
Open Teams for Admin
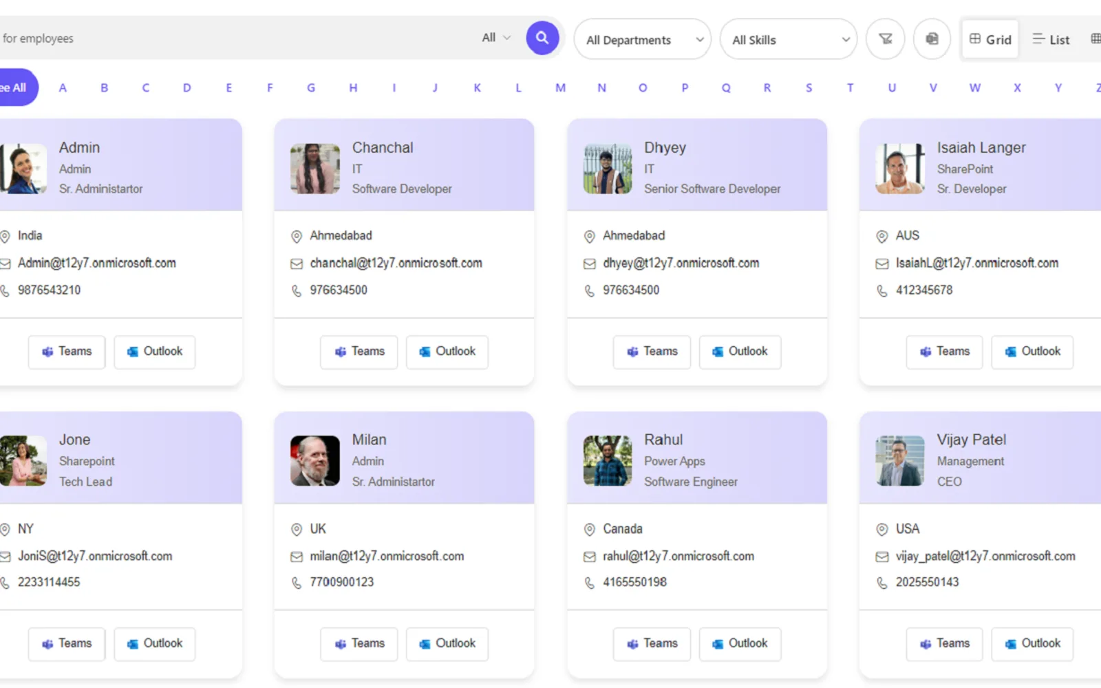[x=67, y=352]
